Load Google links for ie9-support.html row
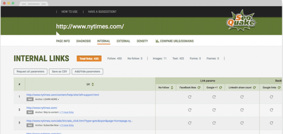This screenshot has height=134, width=283. click(271, 97)
